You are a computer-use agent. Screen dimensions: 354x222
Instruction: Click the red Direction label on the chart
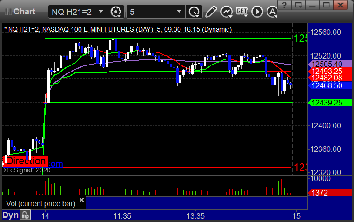point(26,161)
